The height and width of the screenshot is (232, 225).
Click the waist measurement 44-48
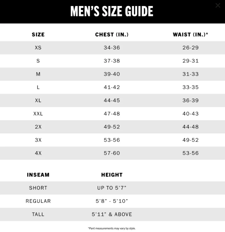(x=190, y=127)
